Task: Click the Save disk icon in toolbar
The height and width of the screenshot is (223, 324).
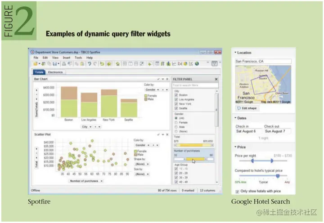Action: [55, 64]
